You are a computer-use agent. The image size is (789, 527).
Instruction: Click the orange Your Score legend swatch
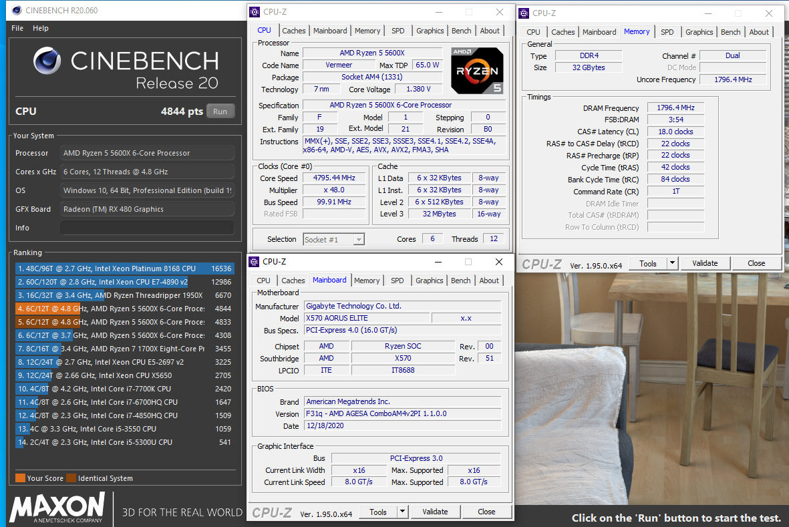tap(20, 478)
